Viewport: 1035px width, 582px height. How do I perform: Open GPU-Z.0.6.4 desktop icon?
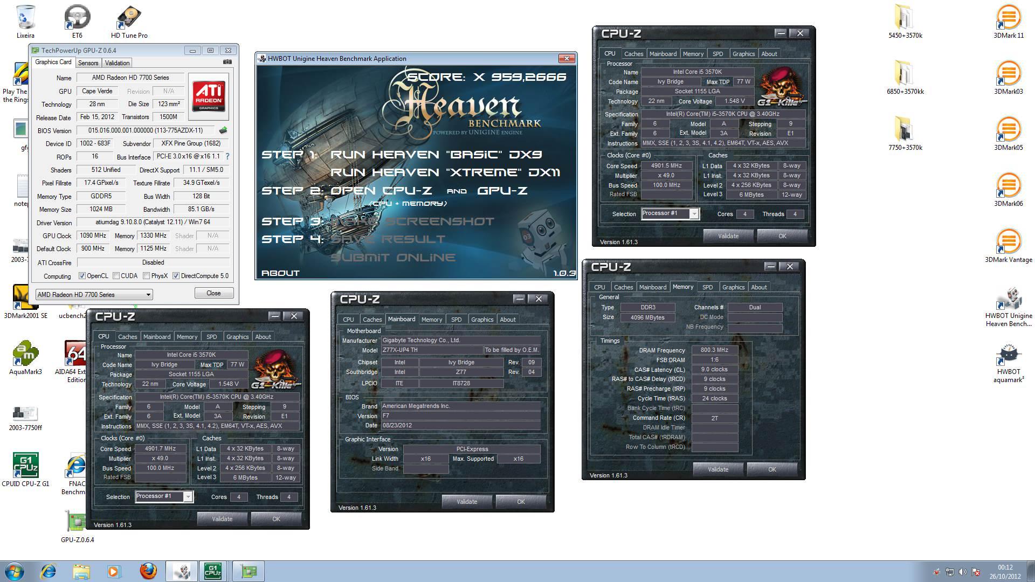pyautogui.click(x=77, y=526)
